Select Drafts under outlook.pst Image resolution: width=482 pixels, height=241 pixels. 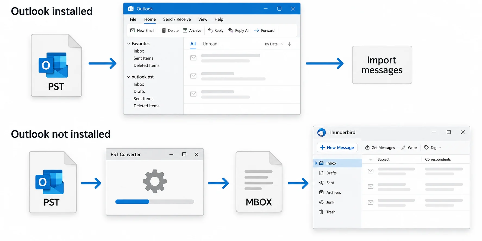click(139, 92)
